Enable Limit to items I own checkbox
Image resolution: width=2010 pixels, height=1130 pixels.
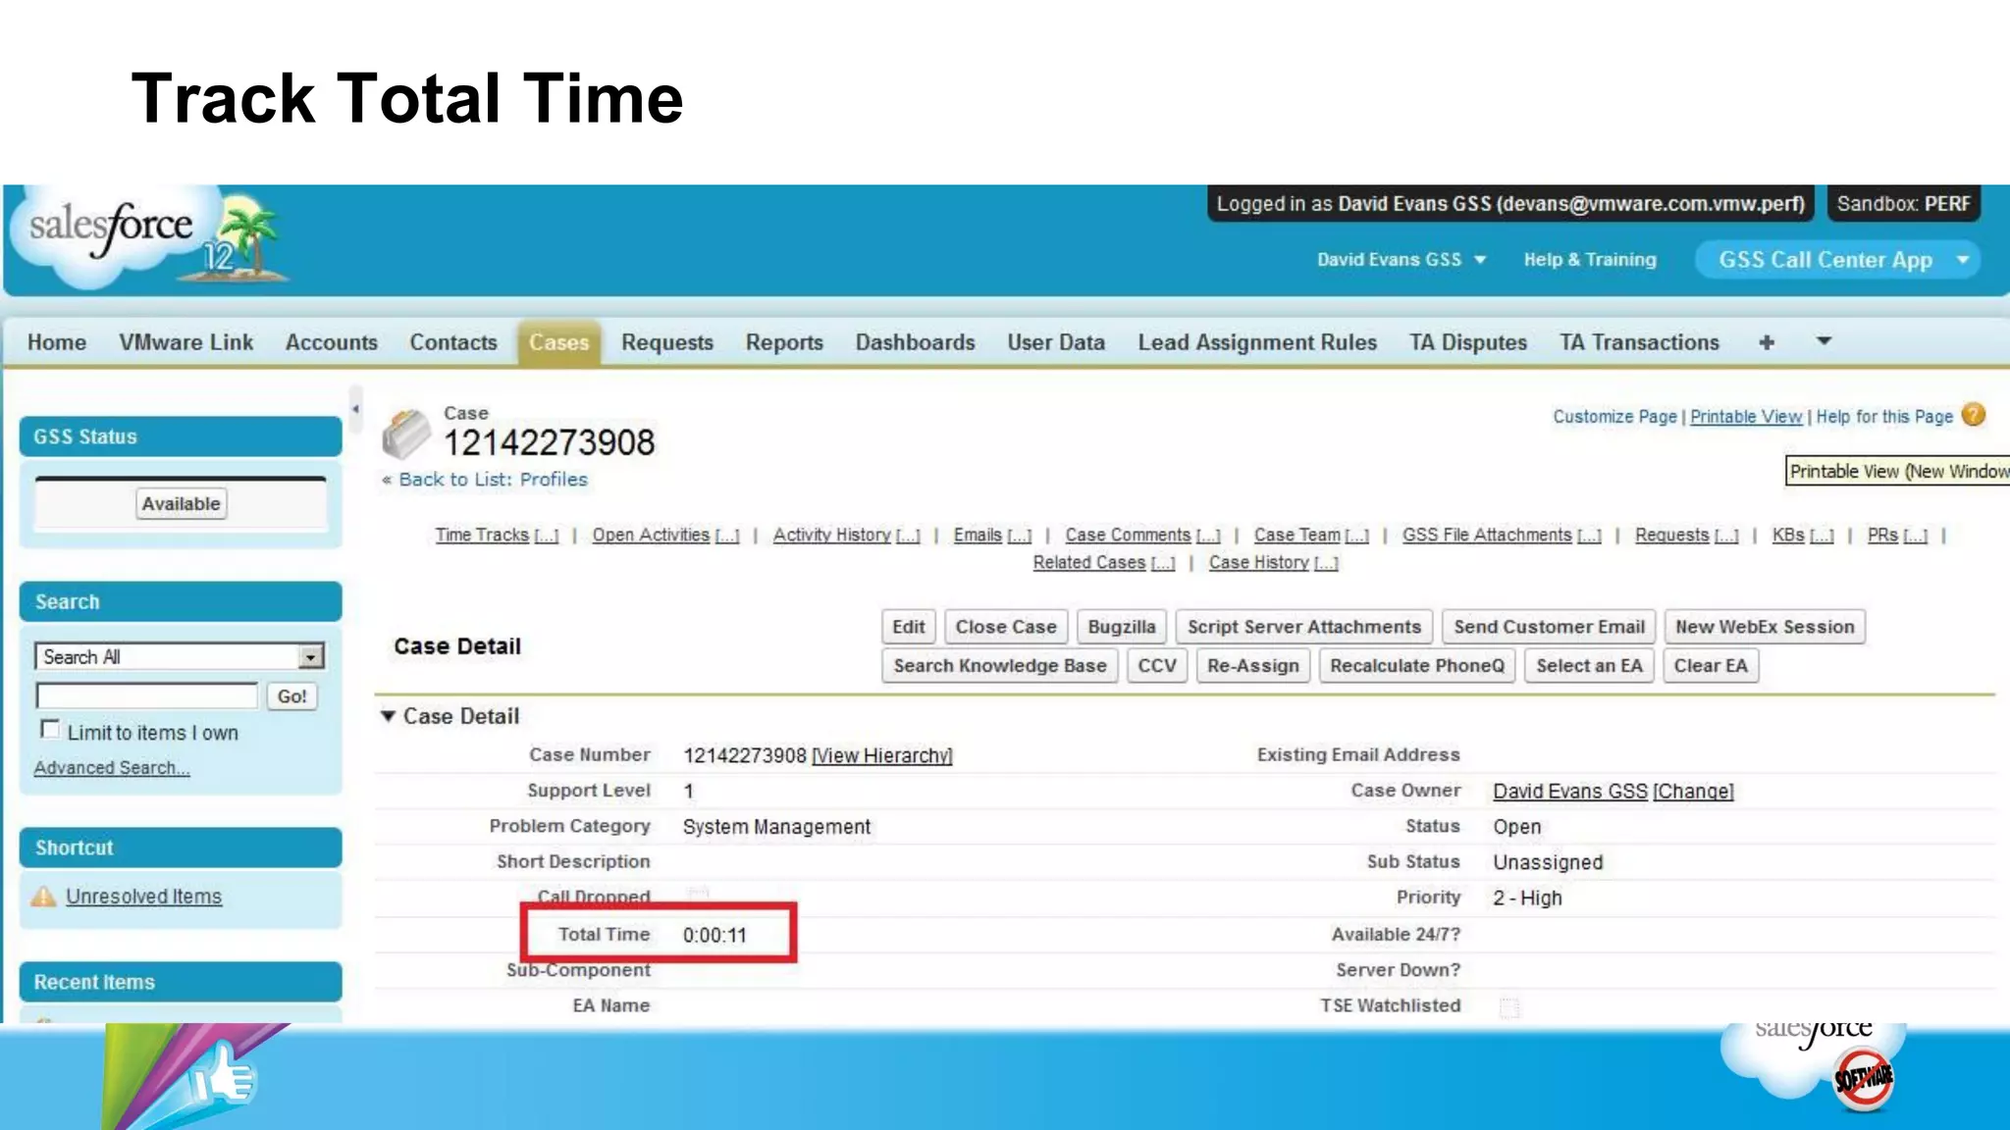pos(49,730)
